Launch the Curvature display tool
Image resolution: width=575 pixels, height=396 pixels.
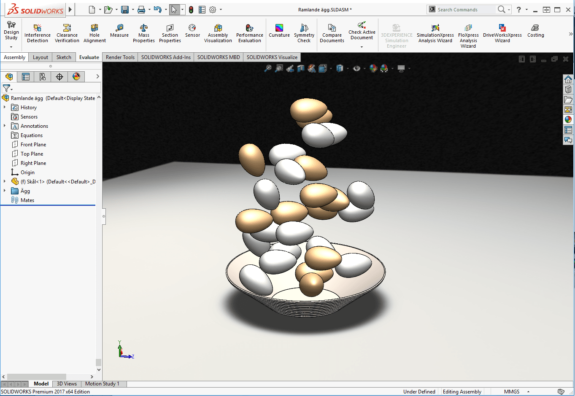[x=279, y=30]
